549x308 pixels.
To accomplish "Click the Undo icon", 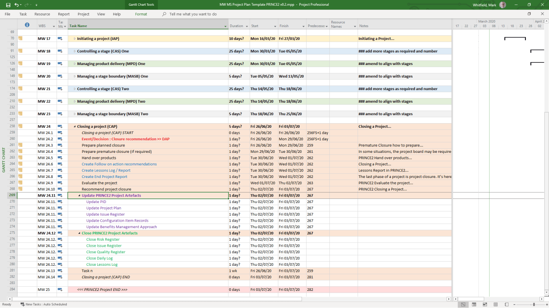I will [16, 5].
